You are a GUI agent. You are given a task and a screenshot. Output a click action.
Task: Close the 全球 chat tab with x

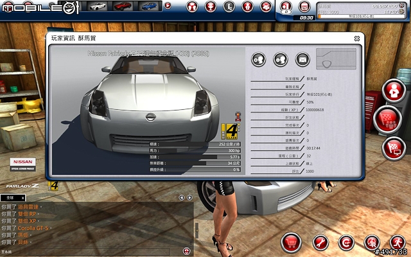pos(23,198)
